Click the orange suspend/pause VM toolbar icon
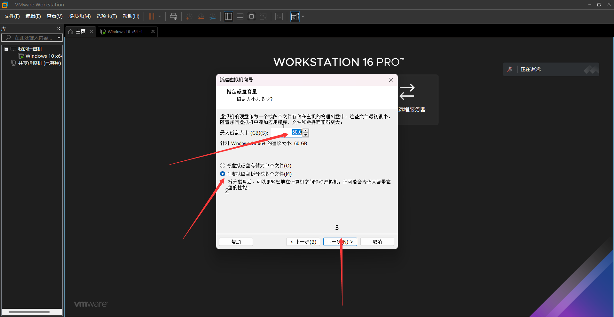The image size is (614, 317). click(152, 17)
